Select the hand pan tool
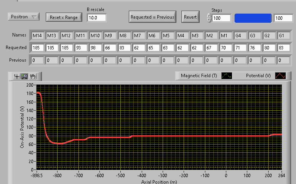This screenshot has width=296, height=184. tap(33, 76)
